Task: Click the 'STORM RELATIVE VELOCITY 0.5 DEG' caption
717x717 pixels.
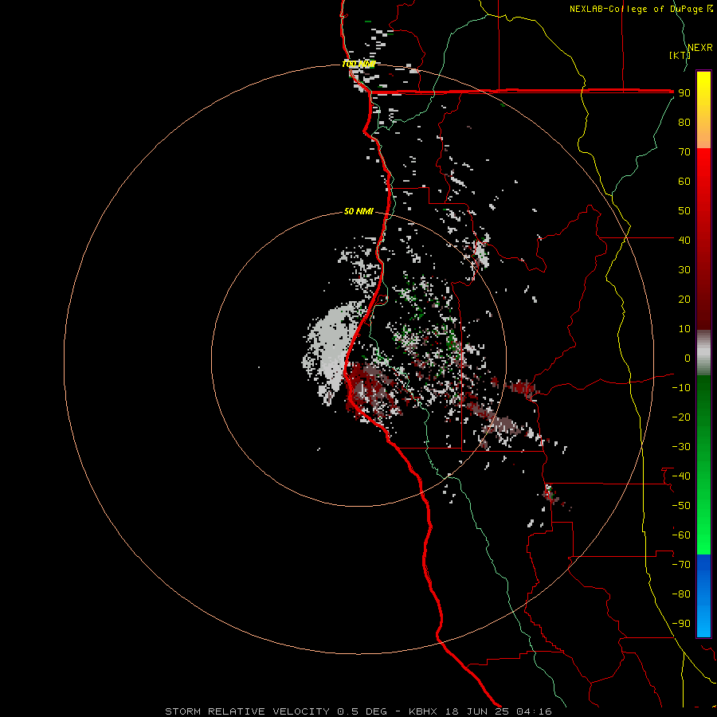Action: point(276,711)
